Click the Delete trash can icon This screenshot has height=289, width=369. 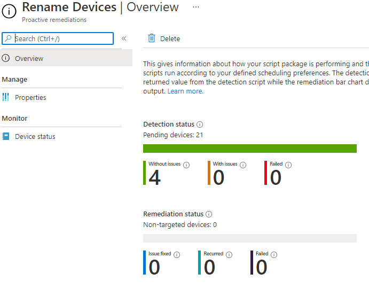pyautogui.click(x=152, y=38)
